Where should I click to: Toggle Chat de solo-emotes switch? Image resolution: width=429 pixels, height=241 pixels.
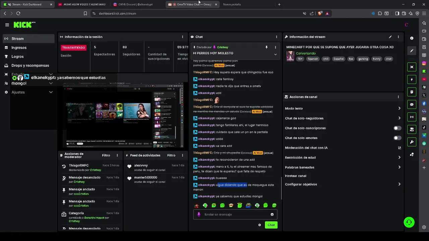click(397, 138)
